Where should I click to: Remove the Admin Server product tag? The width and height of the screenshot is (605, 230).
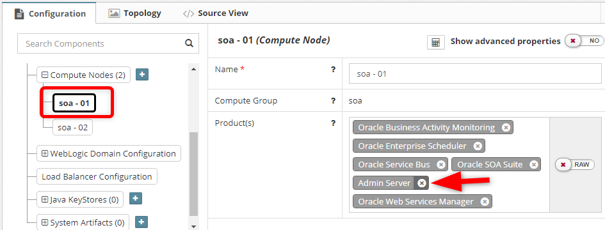pos(422,183)
